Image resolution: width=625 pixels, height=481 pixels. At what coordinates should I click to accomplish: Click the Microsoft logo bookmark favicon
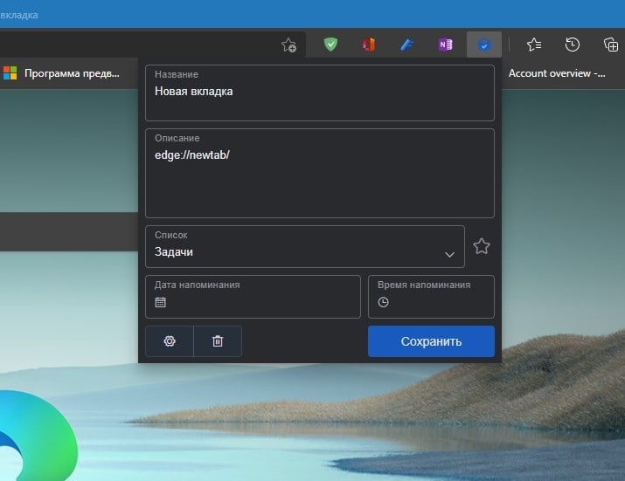pos(10,73)
